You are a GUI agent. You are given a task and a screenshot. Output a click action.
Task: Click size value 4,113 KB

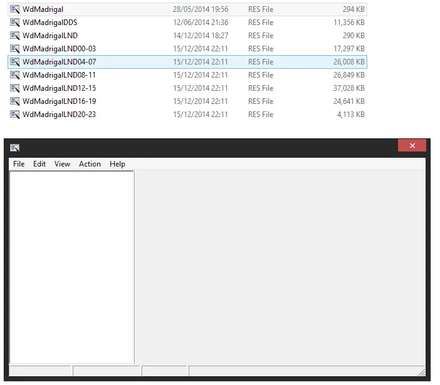pos(351,115)
